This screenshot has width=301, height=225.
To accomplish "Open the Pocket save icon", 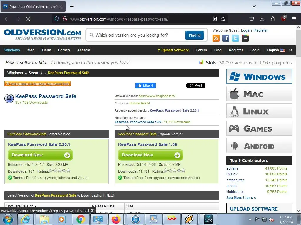I will click(252, 19).
